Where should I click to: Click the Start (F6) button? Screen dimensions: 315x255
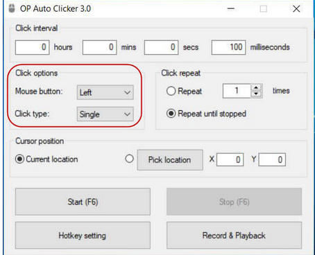[83, 202]
